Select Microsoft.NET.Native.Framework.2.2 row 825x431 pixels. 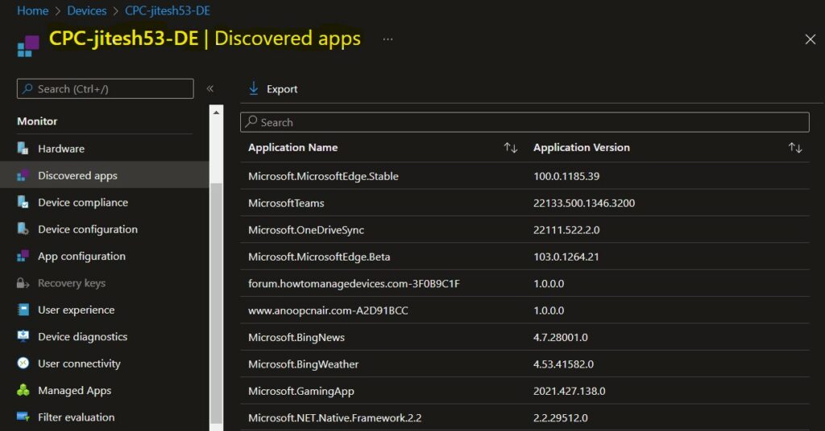coord(524,417)
